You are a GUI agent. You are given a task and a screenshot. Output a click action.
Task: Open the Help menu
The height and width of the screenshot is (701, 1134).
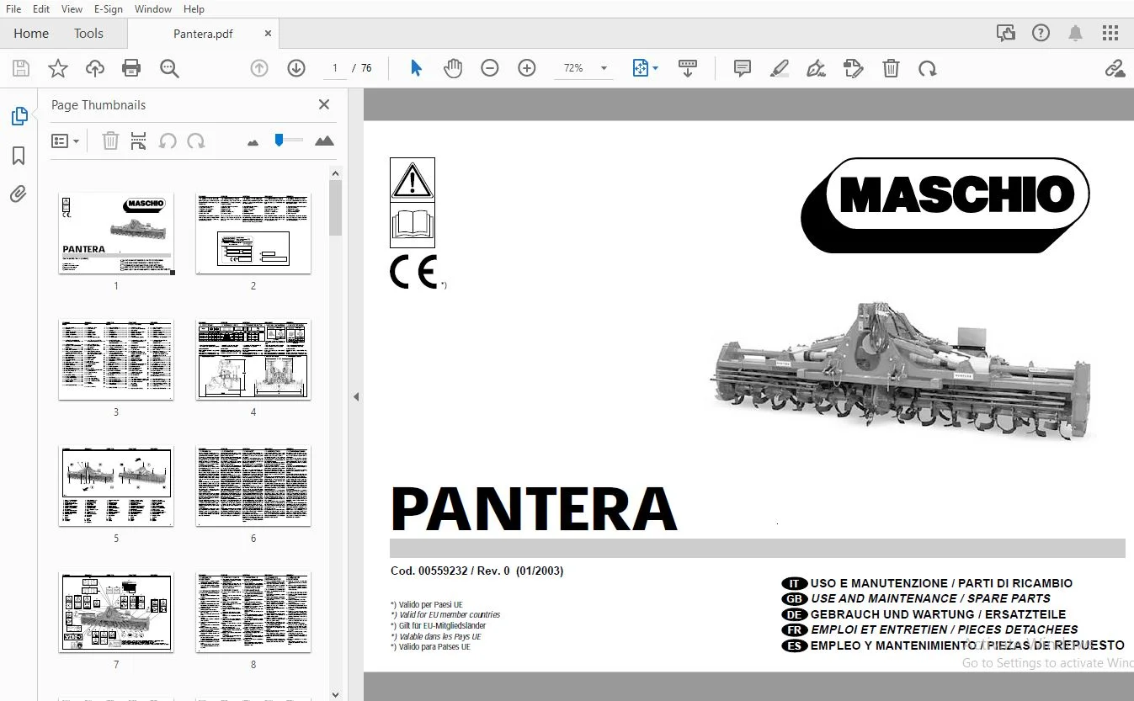[194, 9]
